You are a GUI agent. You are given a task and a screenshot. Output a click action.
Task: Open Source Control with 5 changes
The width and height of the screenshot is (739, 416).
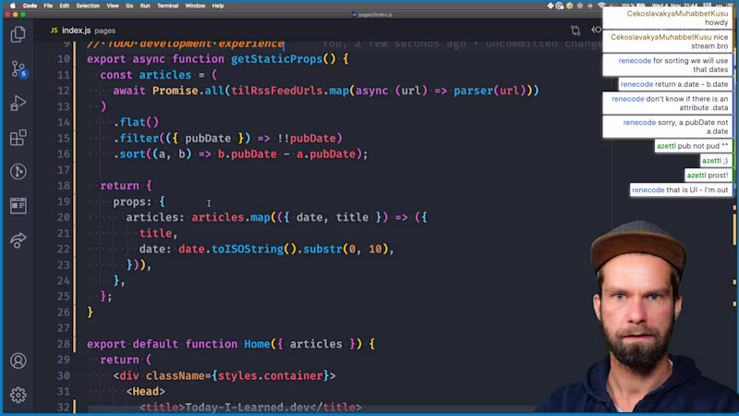[x=18, y=69]
